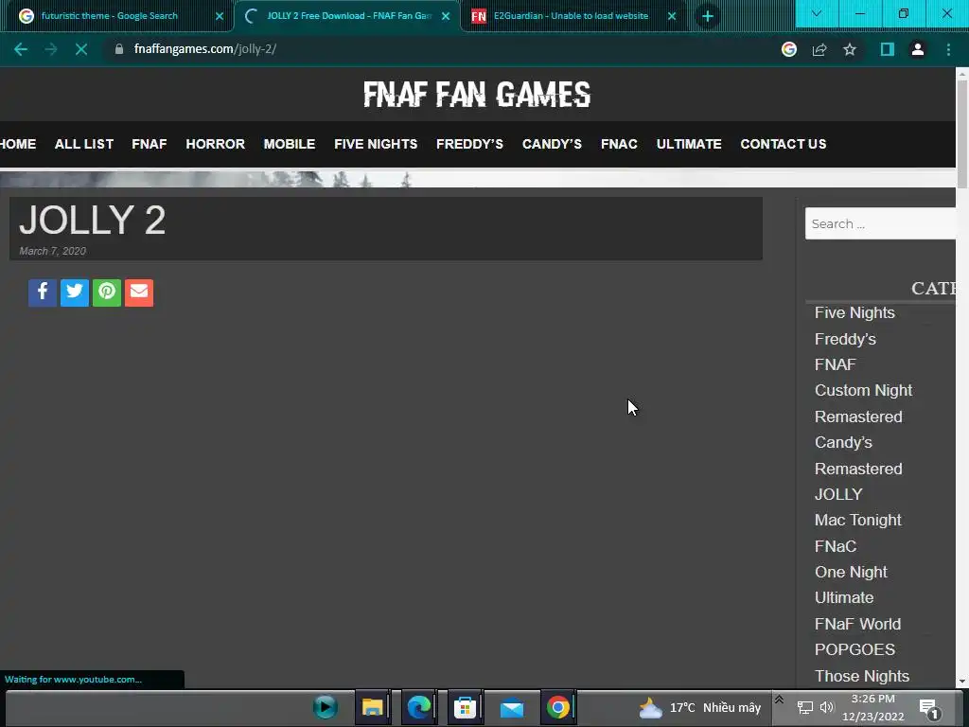Open Mac Tonight category link
This screenshot has height=727, width=969.
(857, 520)
